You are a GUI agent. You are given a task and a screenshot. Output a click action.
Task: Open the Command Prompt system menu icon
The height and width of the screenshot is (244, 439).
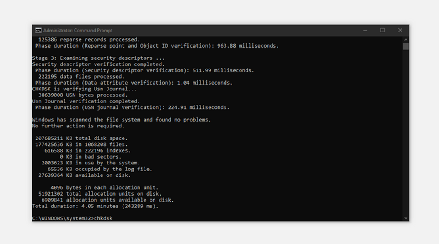[x=38, y=30]
